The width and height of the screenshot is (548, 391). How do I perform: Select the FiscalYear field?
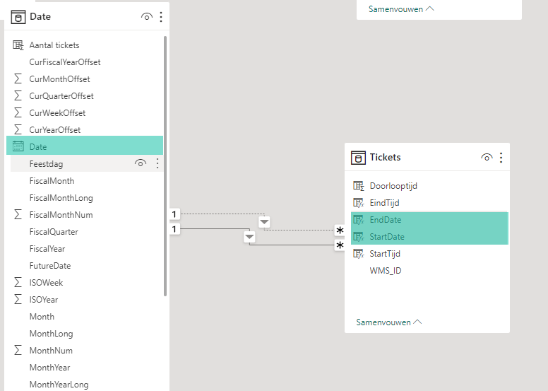tap(47, 249)
